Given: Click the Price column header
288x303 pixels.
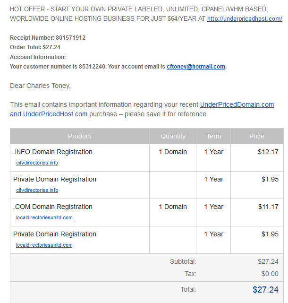Looking at the screenshot, I should click(257, 136).
